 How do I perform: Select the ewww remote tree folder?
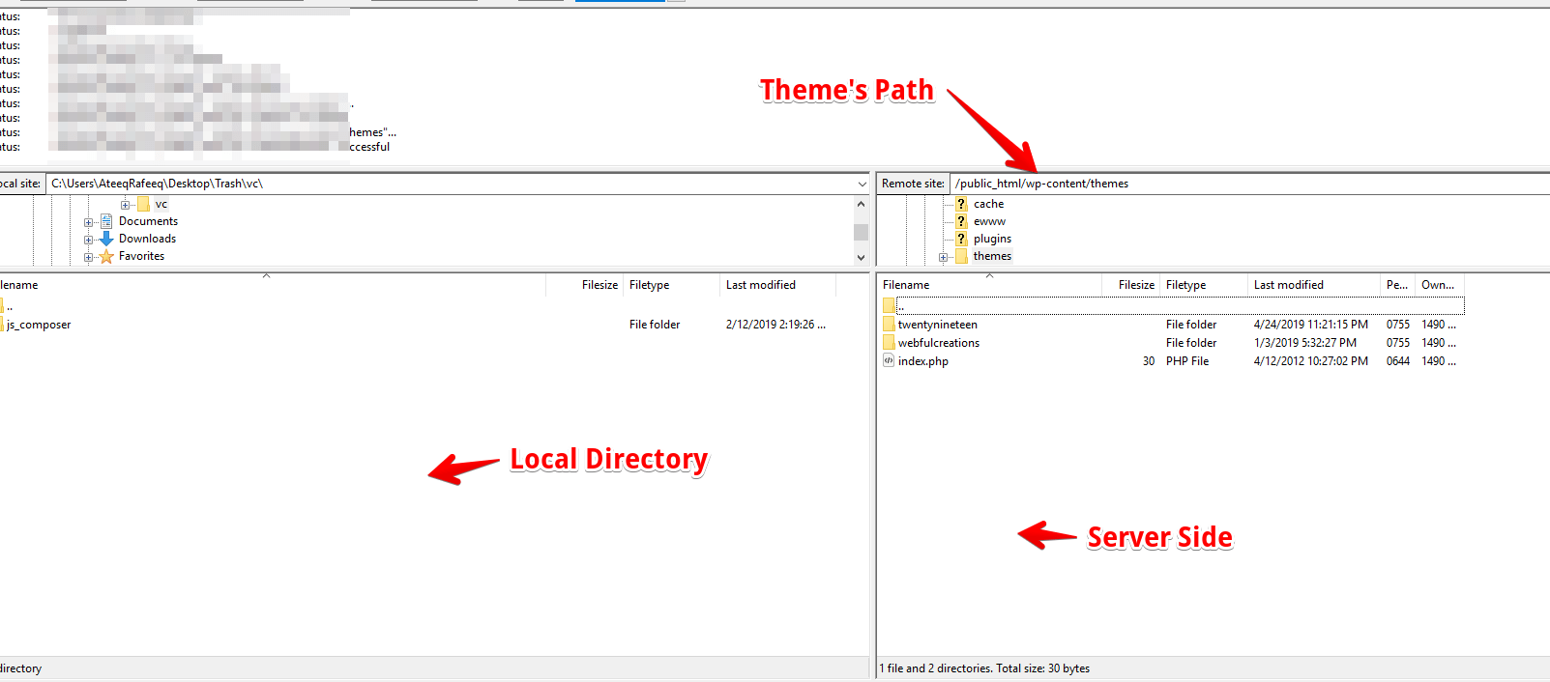tap(989, 221)
